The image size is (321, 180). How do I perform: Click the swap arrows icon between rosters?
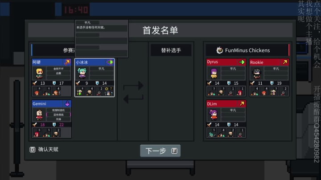tap(133, 92)
